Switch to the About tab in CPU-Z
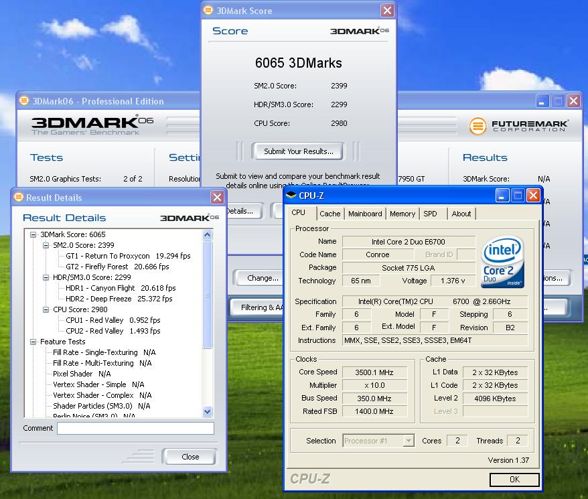 click(461, 214)
